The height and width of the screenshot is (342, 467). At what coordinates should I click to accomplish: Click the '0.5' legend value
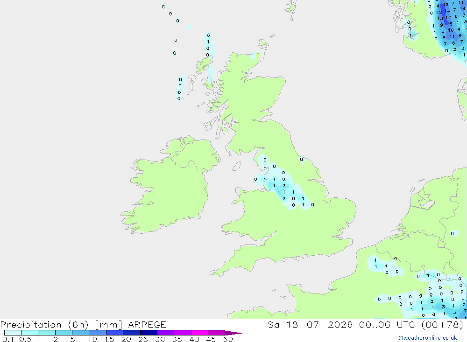[25, 339]
